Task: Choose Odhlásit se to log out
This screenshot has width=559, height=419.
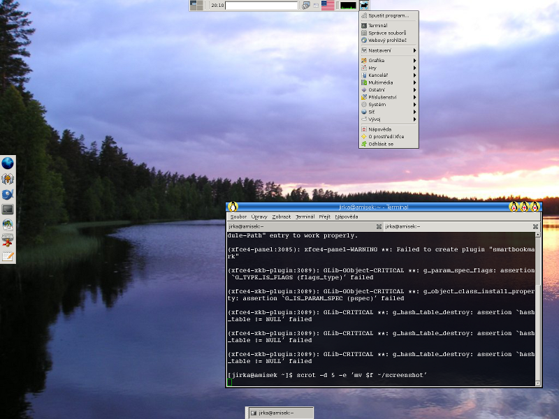Action: click(381, 144)
